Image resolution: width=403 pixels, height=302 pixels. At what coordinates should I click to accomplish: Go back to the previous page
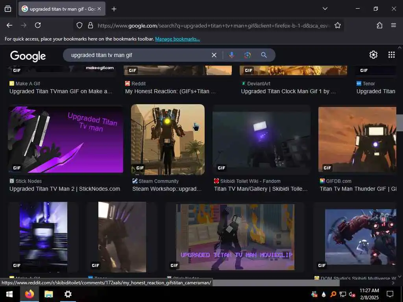click(x=9, y=25)
